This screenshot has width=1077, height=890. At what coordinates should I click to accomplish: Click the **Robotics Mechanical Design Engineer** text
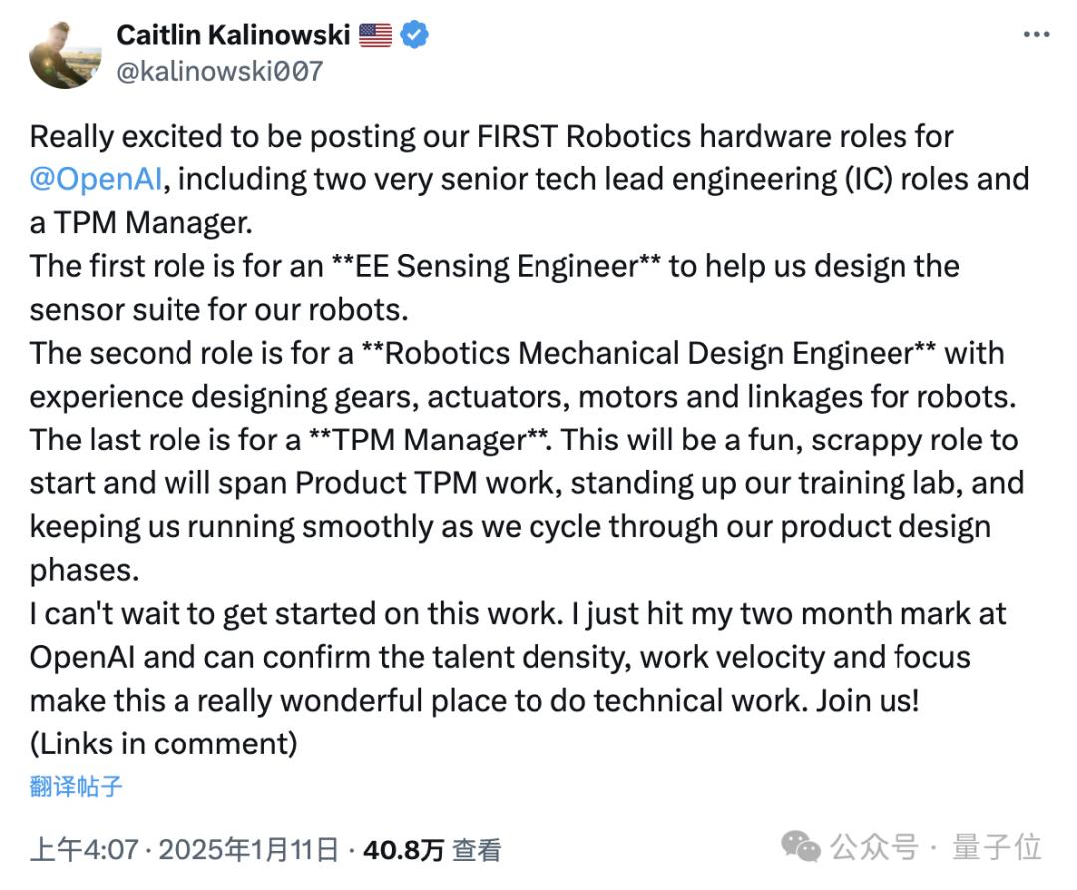click(x=649, y=354)
